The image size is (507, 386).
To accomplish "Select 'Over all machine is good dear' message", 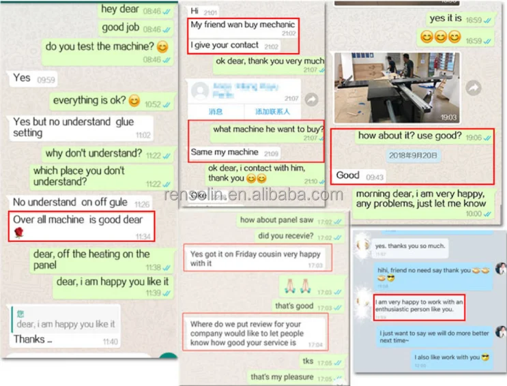I will click(81, 226).
